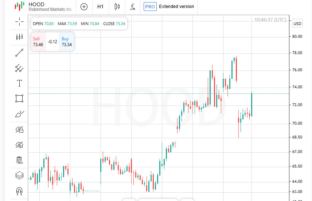Click the Sell 73.46 button
This screenshot has height=201, width=312.
tap(38, 42)
